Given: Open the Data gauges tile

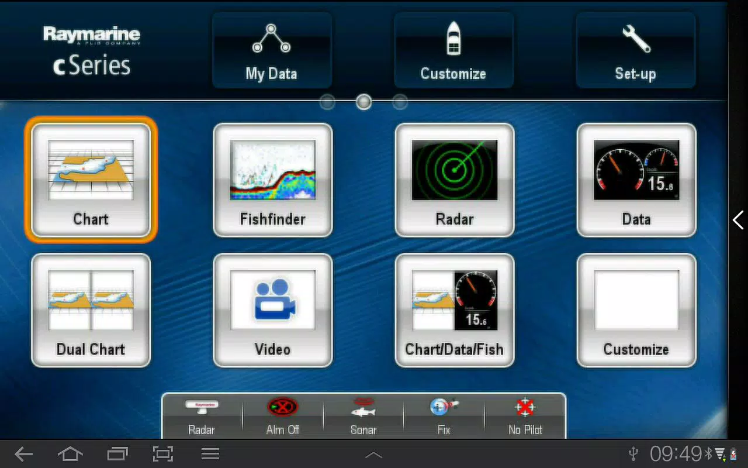Looking at the screenshot, I should tap(636, 180).
